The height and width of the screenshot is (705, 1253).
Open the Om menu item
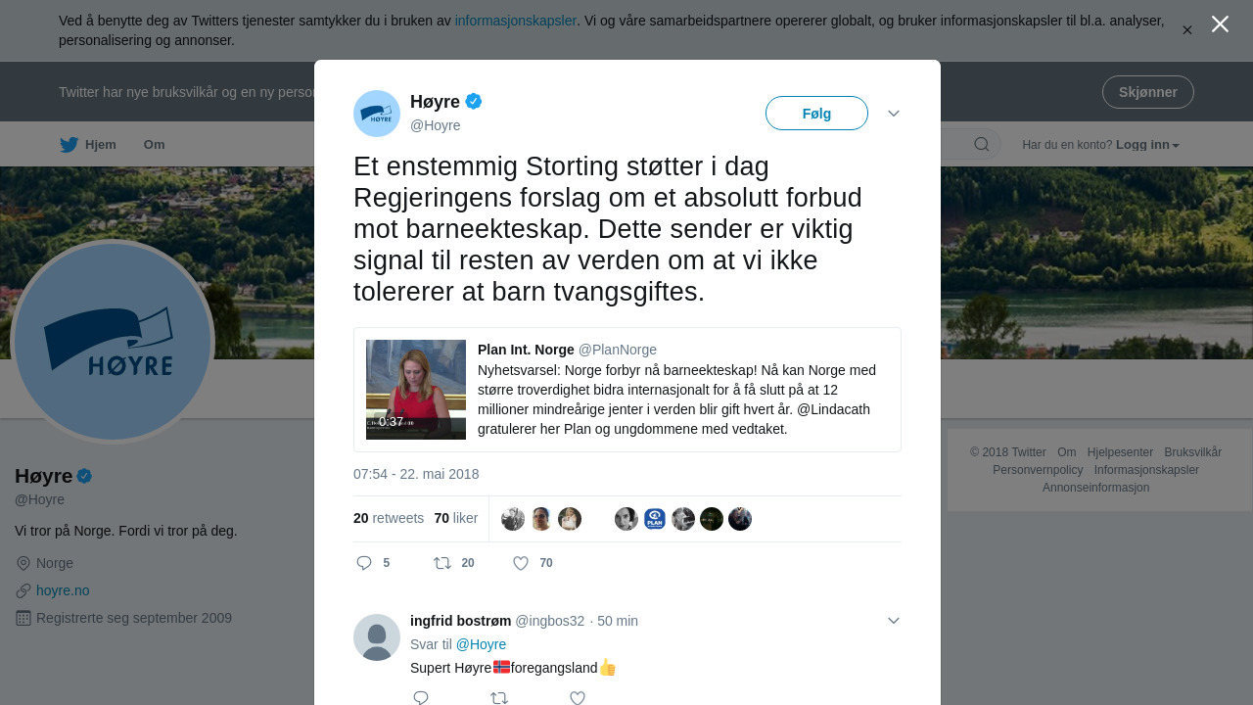click(x=155, y=145)
